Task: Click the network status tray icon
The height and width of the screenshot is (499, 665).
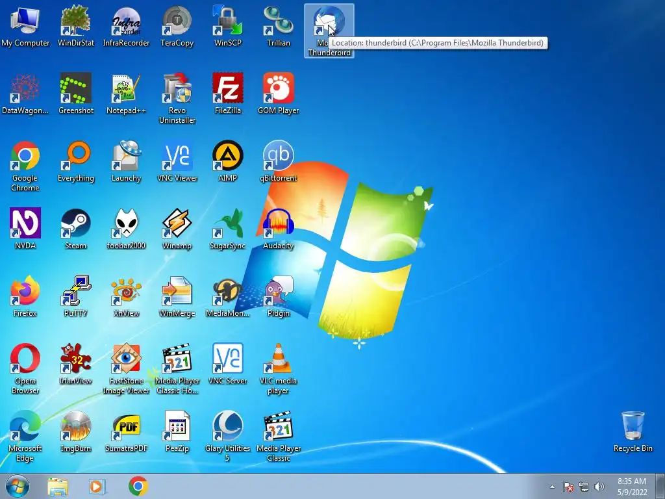Action: tap(584, 487)
